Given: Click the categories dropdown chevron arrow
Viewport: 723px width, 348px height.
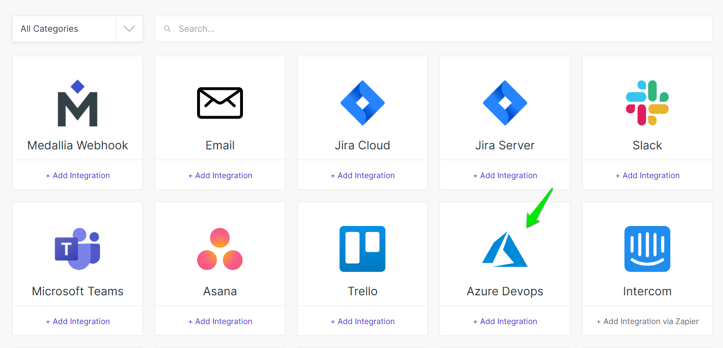Looking at the screenshot, I should (x=129, y=29).
